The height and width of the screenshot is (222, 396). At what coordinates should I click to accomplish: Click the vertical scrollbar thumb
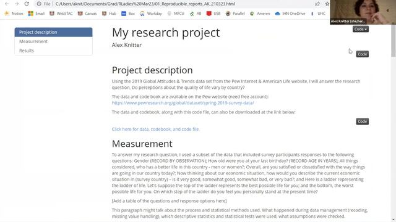tap(394, 41)
